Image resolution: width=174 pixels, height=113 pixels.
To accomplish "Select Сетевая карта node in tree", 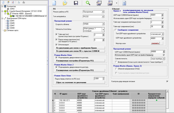I will 13,30.
